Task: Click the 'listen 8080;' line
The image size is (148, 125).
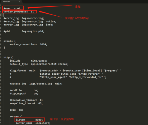Action: click(29, 120)
